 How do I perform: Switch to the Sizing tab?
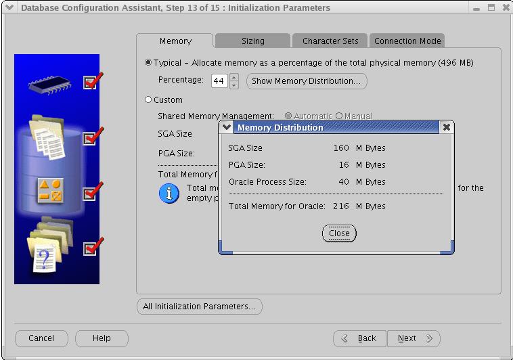click(x=253, y=41)
